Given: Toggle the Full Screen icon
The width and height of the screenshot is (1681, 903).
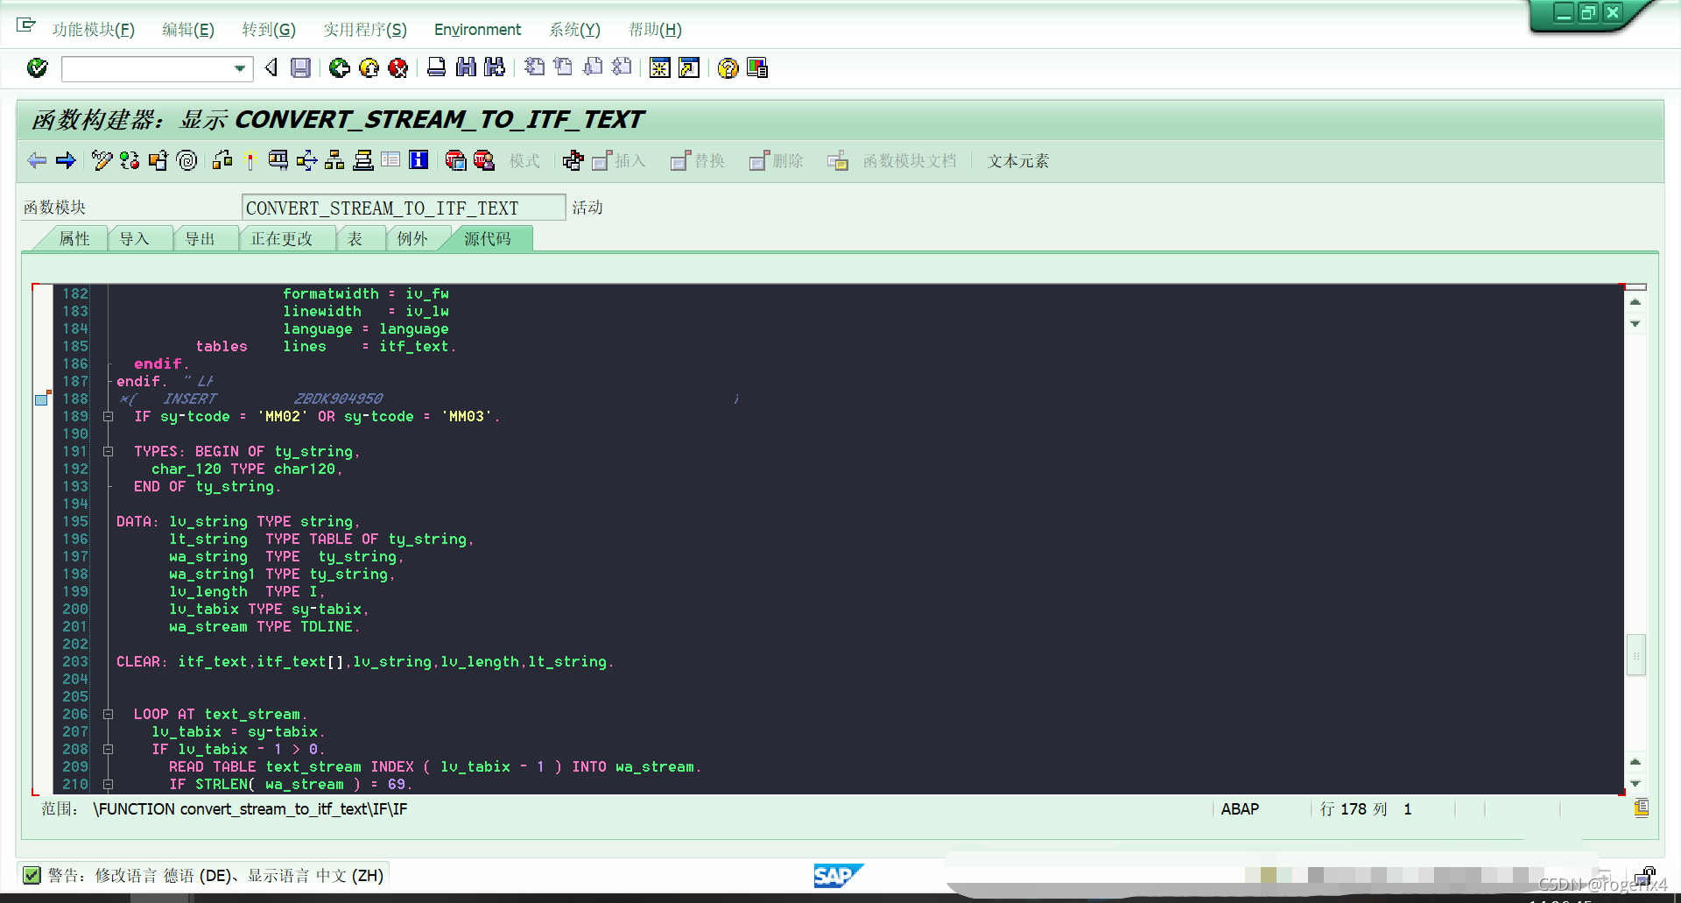Looking at the screenshot, I should click(390, 160).
